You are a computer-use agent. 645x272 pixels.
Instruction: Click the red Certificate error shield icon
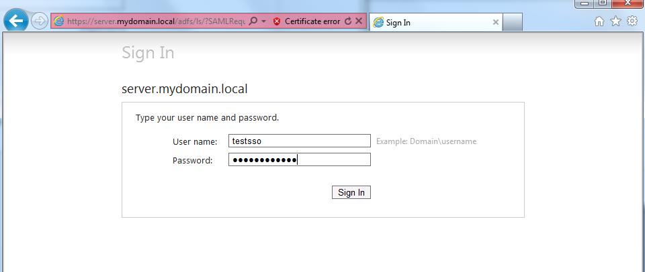click(x=277, y=21)
